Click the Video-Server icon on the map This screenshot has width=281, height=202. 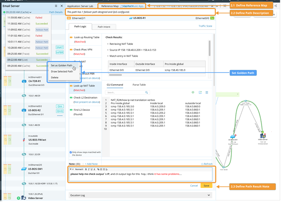(262, 136)
